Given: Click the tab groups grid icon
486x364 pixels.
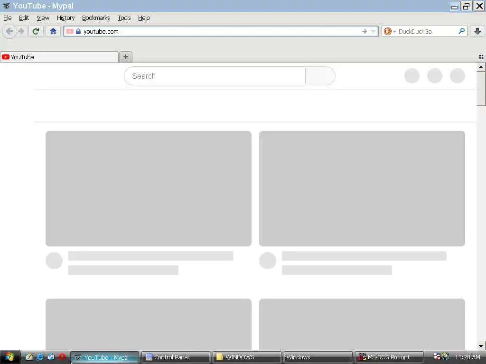Looking at the screenshot, I should click(481, 57).
